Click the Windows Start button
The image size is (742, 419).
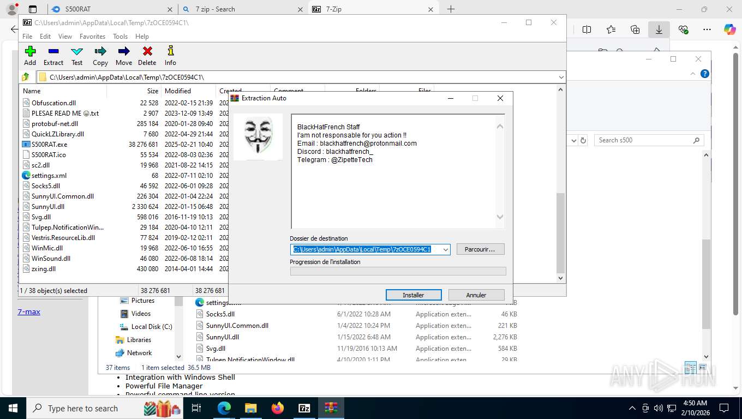[x=12, y=408]
